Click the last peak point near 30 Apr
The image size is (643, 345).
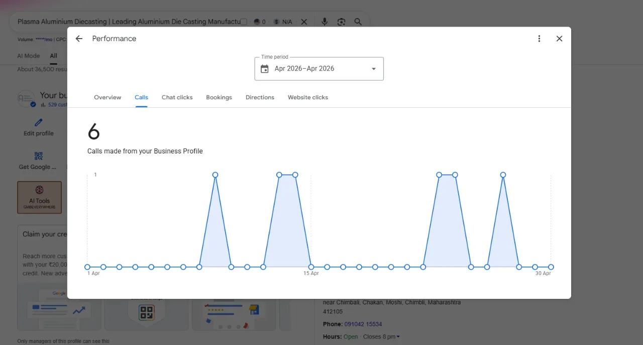(503, 175)
